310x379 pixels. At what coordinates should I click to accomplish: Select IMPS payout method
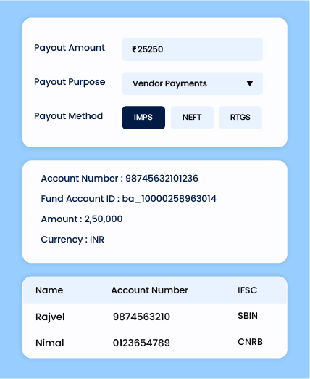pyautogui.click(x=143, y=118)
